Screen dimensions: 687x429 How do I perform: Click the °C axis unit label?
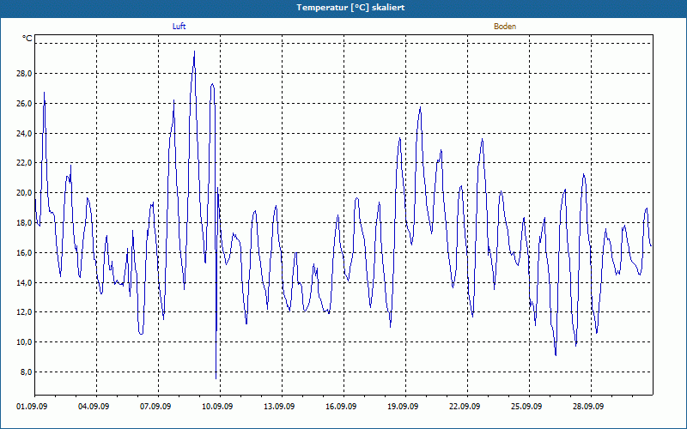click(27, 39)
